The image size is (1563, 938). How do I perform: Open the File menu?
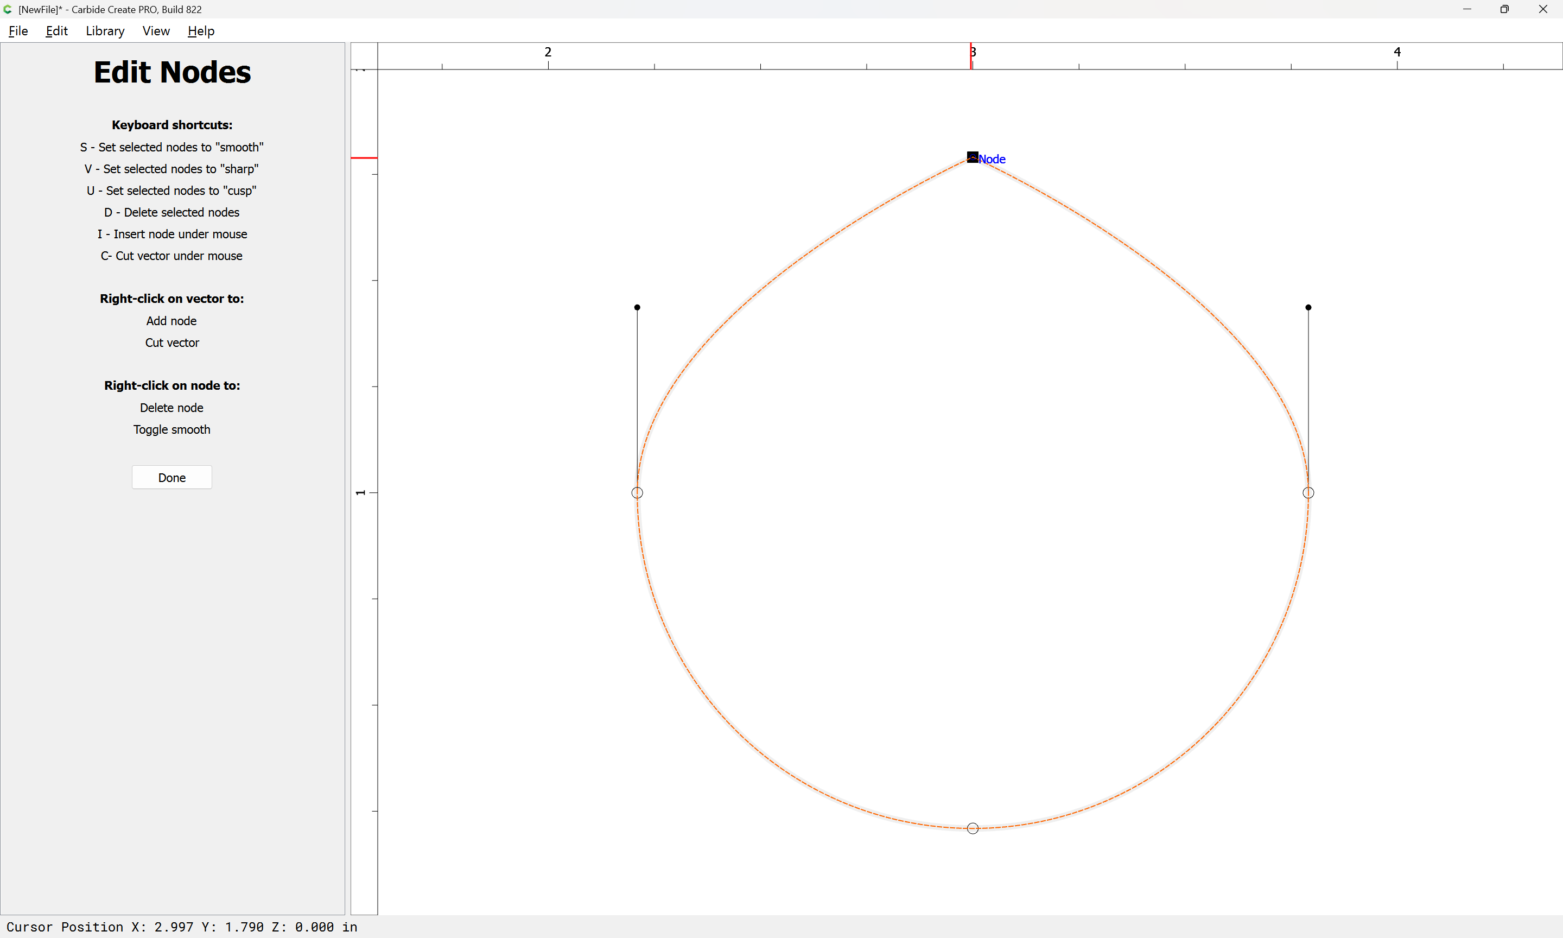(18, 31)
